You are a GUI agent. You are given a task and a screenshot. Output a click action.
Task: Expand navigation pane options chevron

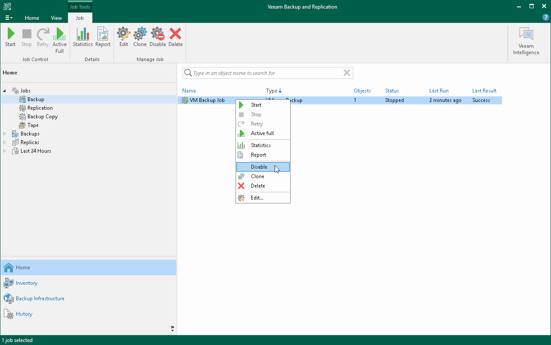pos(172,328)
